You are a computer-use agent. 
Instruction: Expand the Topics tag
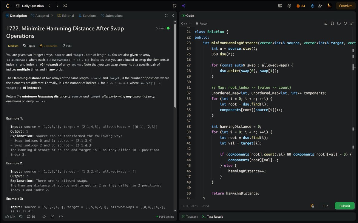(29, 46)
